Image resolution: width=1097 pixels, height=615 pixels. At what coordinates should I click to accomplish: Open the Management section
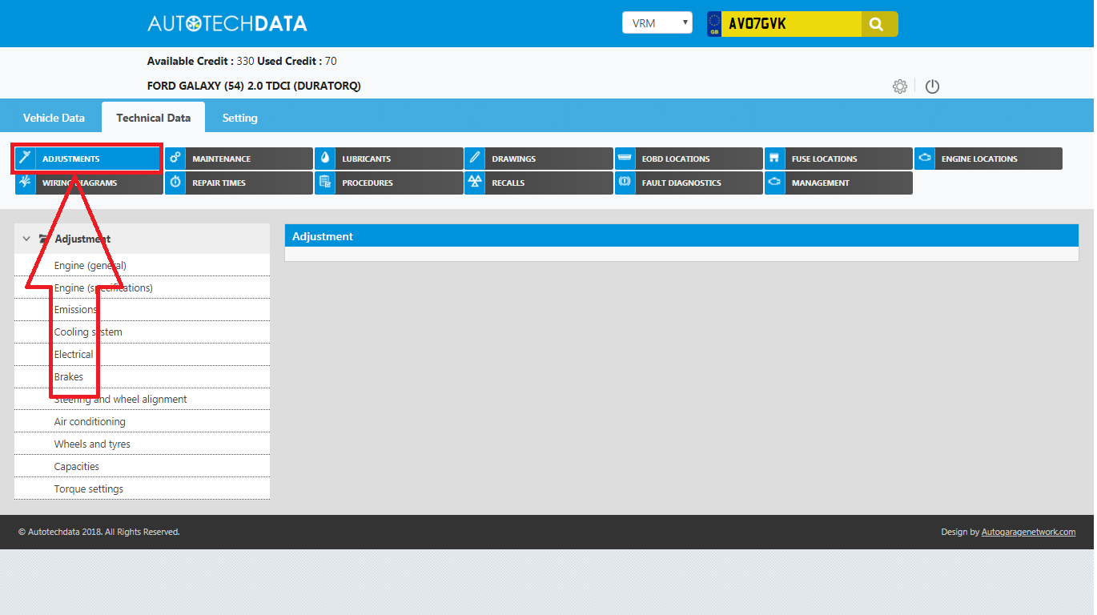pos(838,183)
